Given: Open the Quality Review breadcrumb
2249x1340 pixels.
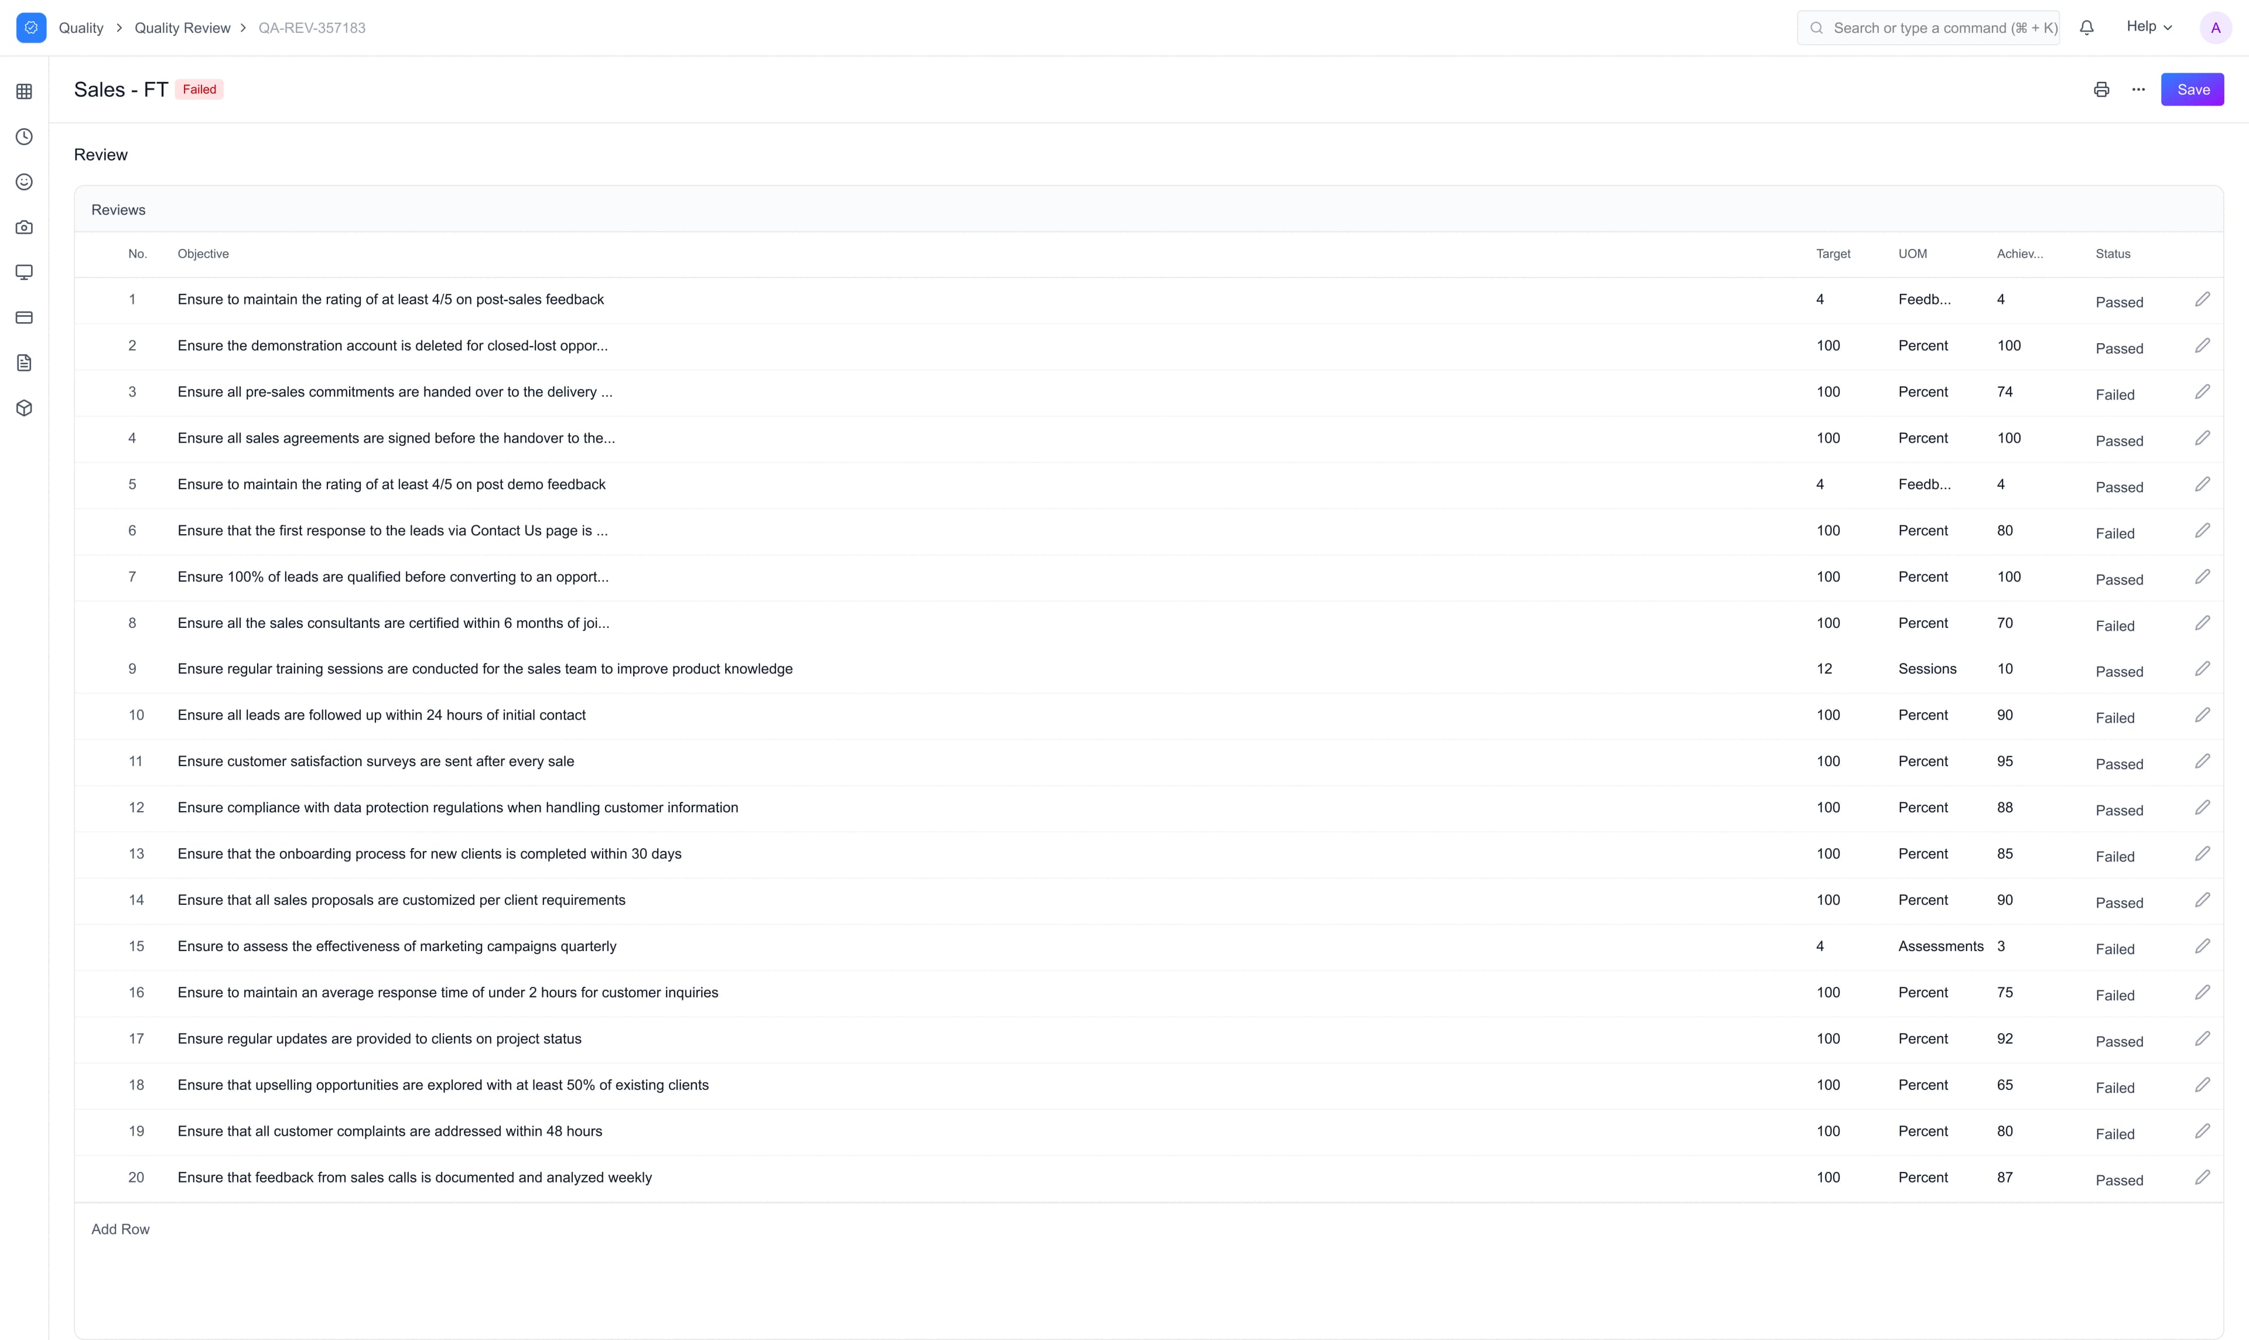Looking at the screenshot, I should pyautogui.click(x=182, y=28).
